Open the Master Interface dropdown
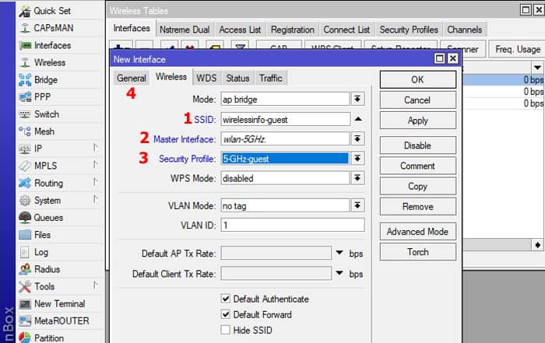The width and height of the screenshot is (545, 343). 357,139
